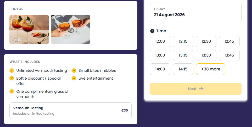Select the 12:00 time slot
The image size is (252, 127).
(160, 41)
